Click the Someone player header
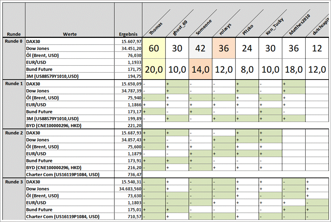This screenshot has width=331, height=222. pyautogui.click(x=203, y=27)
